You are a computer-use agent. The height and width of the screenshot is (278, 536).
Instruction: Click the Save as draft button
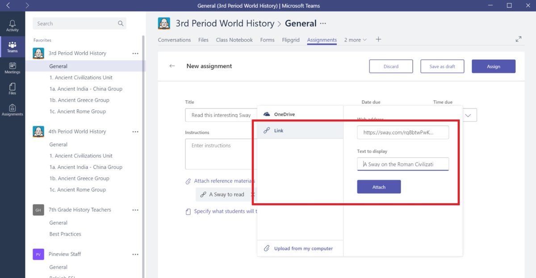(x=442, y=66)
